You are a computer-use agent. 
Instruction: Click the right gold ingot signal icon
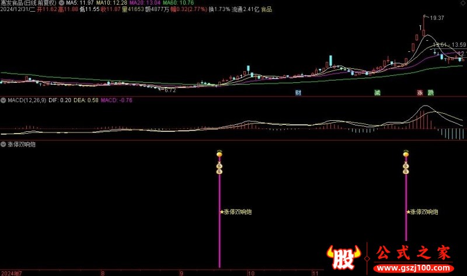tap(406, 153)
